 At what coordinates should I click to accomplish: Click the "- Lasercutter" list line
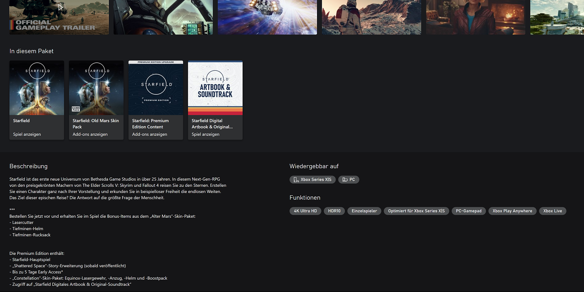22,223
